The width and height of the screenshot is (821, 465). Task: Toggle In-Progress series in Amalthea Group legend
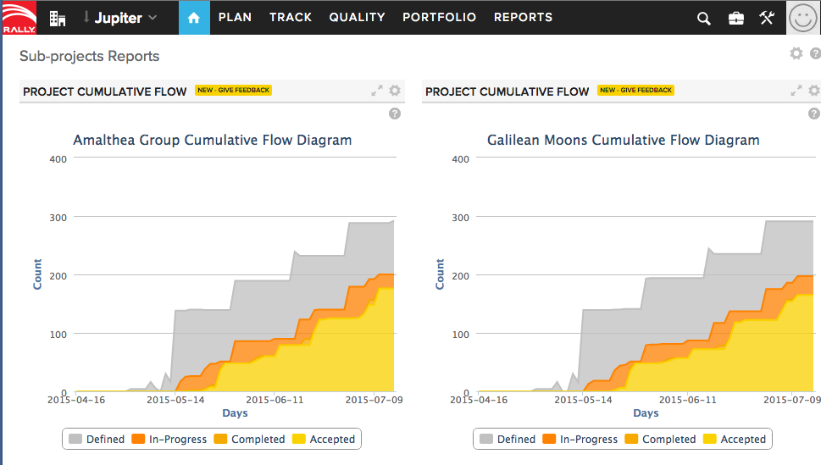click(x=169, y=439)
